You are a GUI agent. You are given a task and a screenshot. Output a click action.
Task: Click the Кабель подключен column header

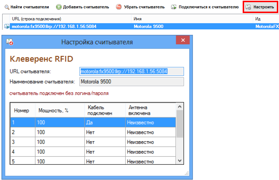coord(105,110)
